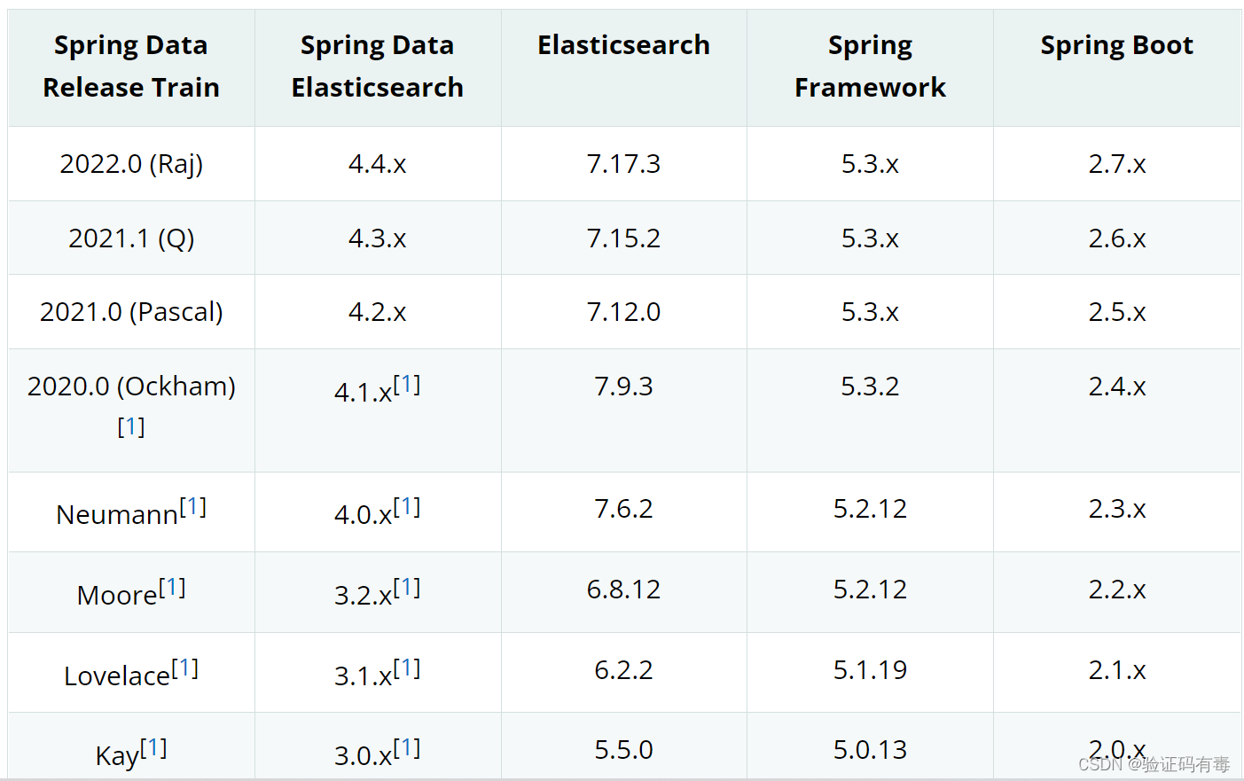Click footnote [1] beside Neumann

(192, 507)
